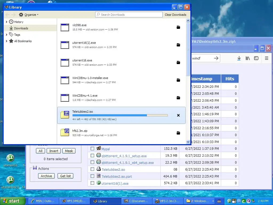Image resolution: width=273 pixels, height=205 pixels.
Task: Select History in the Library sidebar
Action: pos(19,22)
